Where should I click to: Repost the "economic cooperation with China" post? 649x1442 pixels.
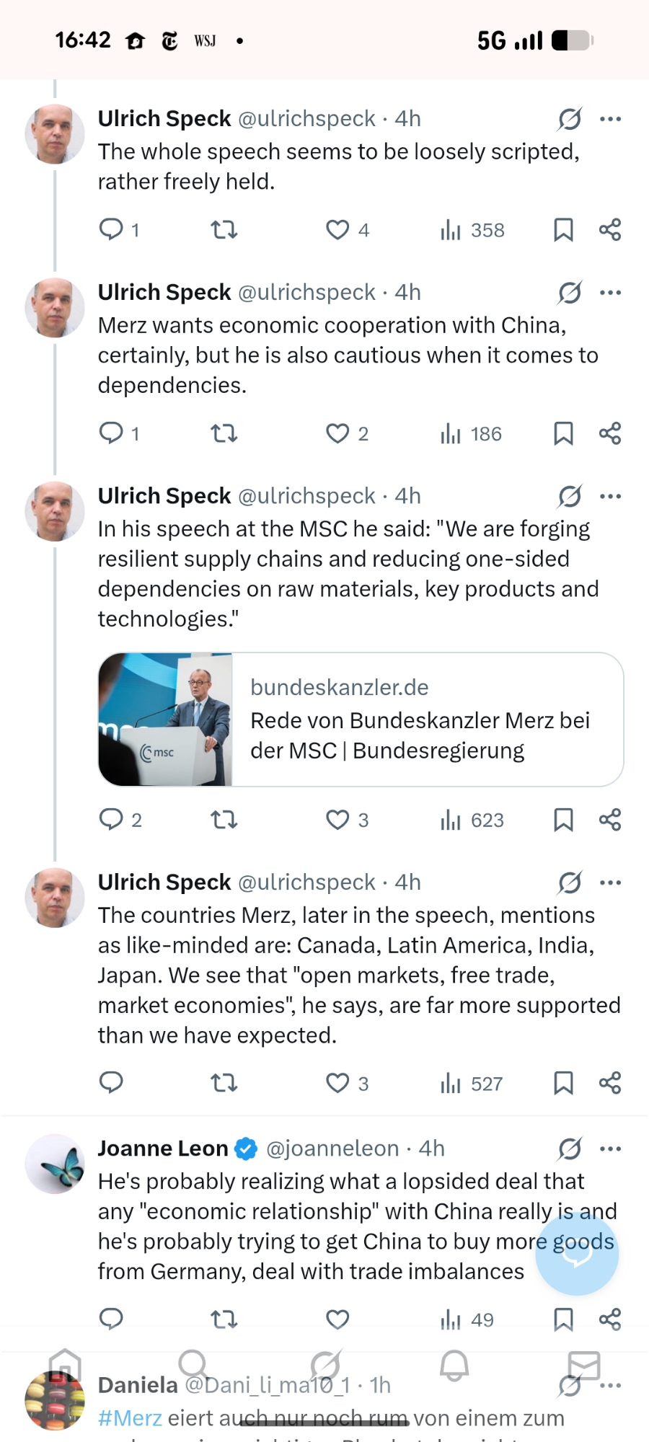224,433
